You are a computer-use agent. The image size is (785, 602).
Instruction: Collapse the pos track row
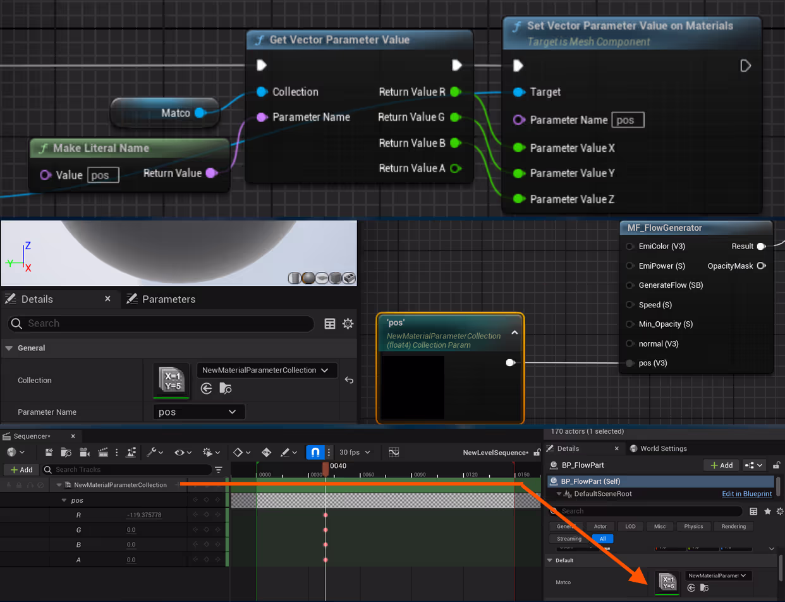tap(64, 500)
